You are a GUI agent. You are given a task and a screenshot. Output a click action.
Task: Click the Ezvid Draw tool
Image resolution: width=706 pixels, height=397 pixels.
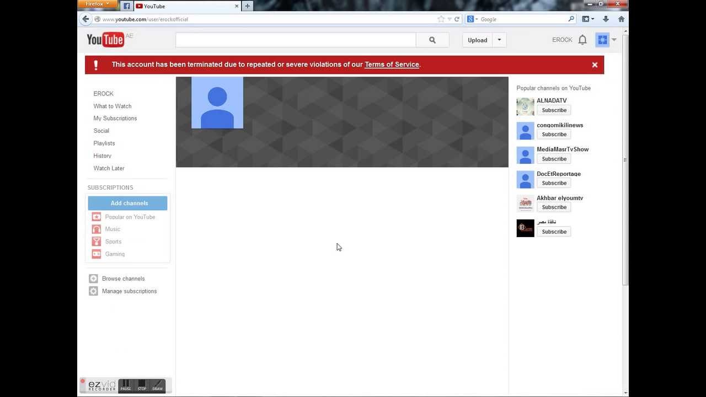pyautogui.click(x=158, y=385)
